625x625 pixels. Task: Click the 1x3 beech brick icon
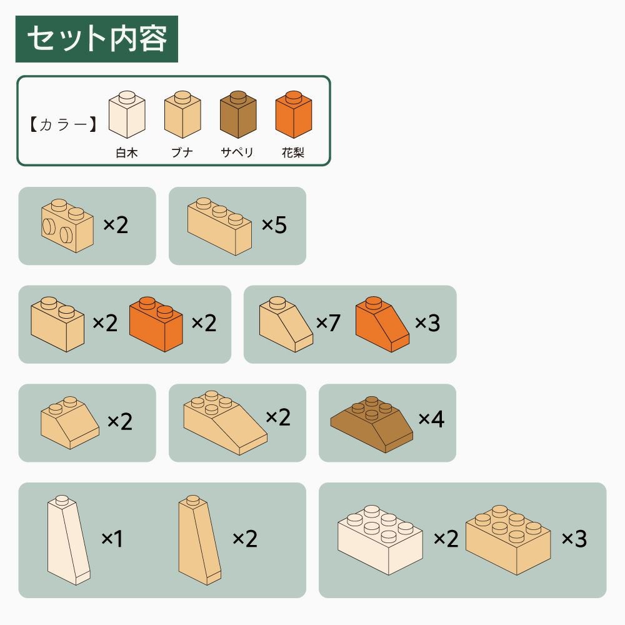point(219,226)
